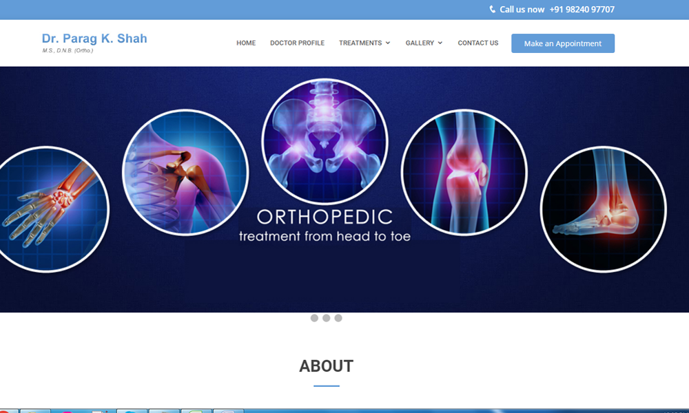
Task: Select the first slider dot indicator
Action: pyautogui.click(x=314, y=318)
